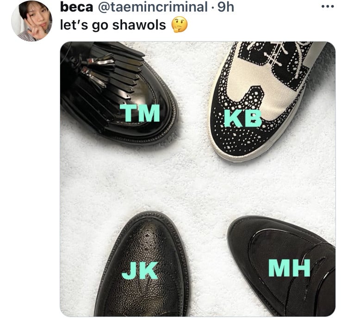Screen dimensions: 347x324
Task: Click the metal tassels on the black loafer
Action: [x=95, y=71]
